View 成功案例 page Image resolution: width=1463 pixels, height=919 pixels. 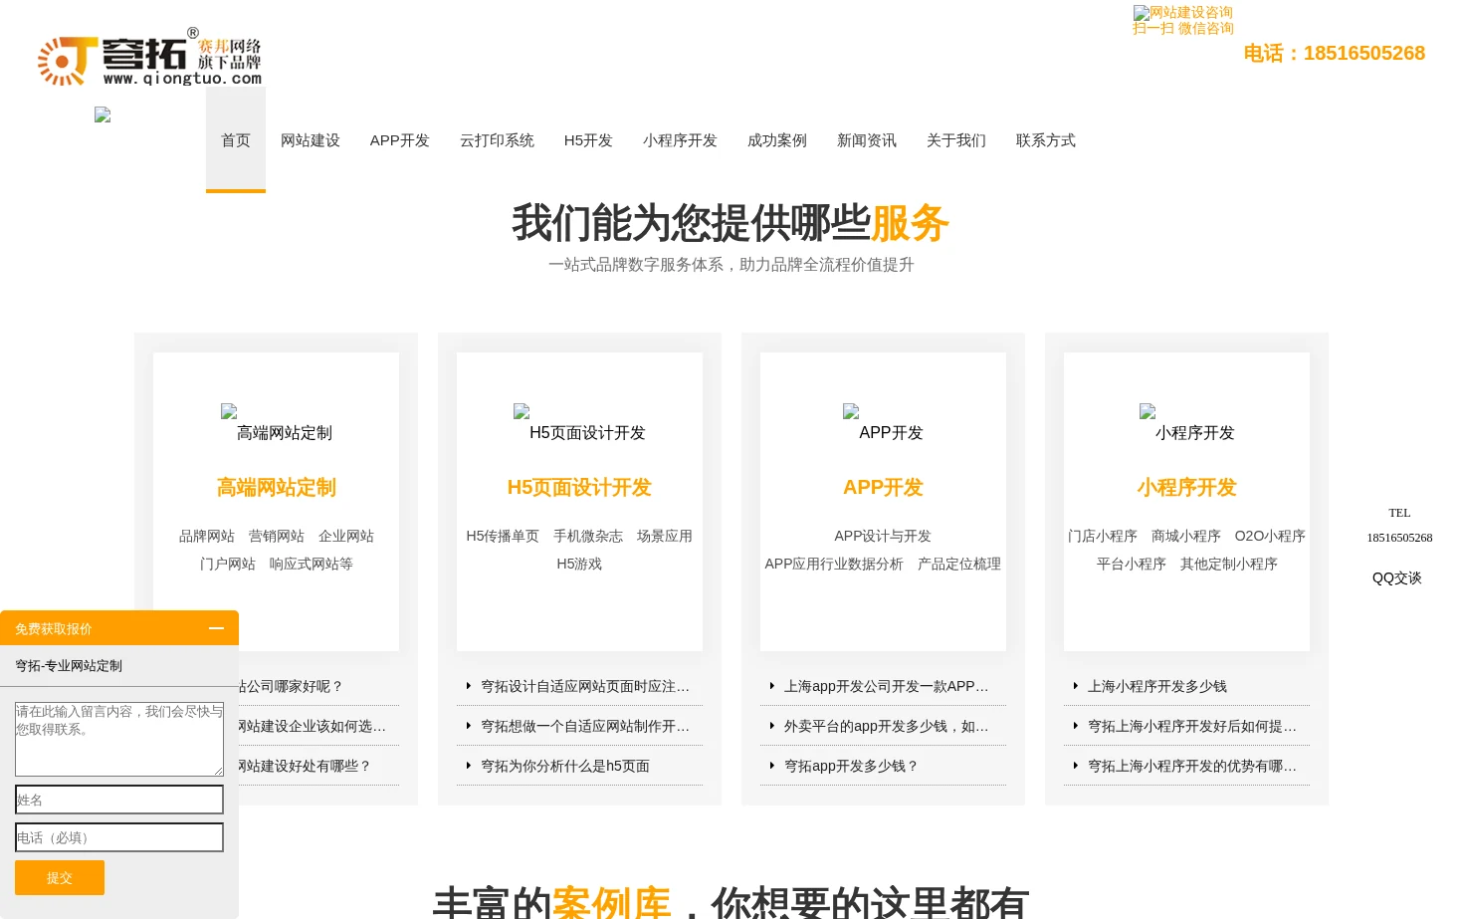point(777,140)
